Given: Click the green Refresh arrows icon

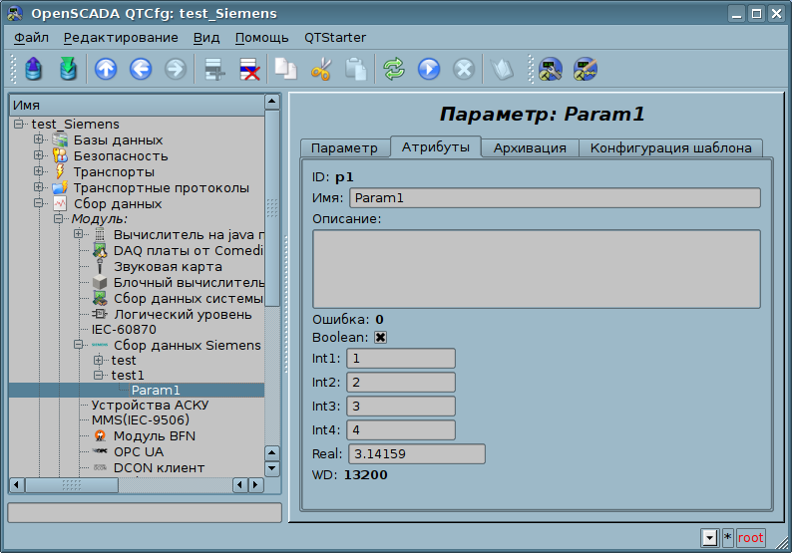Looking at the screenshot, I should click(394, 69).
